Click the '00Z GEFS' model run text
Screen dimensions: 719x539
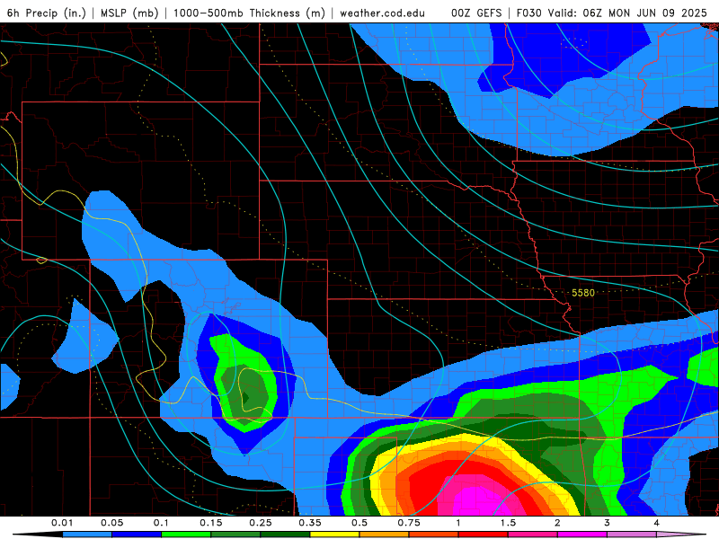[477, 13]
